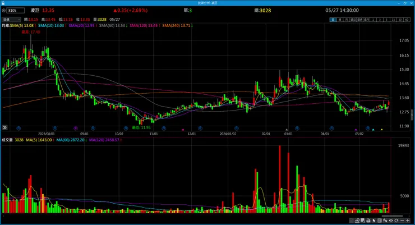Click the volume MA(120) 2458.57 label
Image resolution: width=415 pixels, height=225 pixels.
pos(104,140)
